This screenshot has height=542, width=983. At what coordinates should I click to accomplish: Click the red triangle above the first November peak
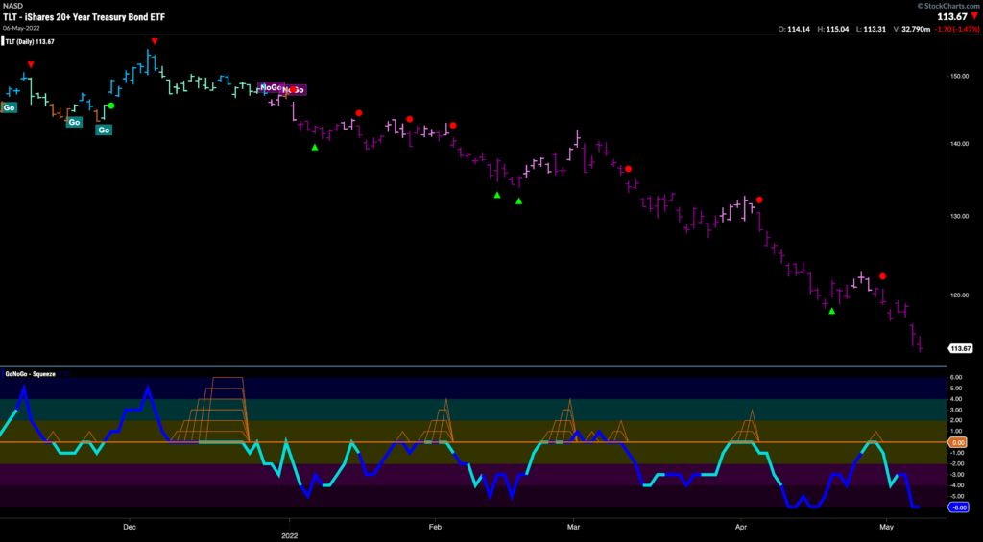(x=30, y=64)
